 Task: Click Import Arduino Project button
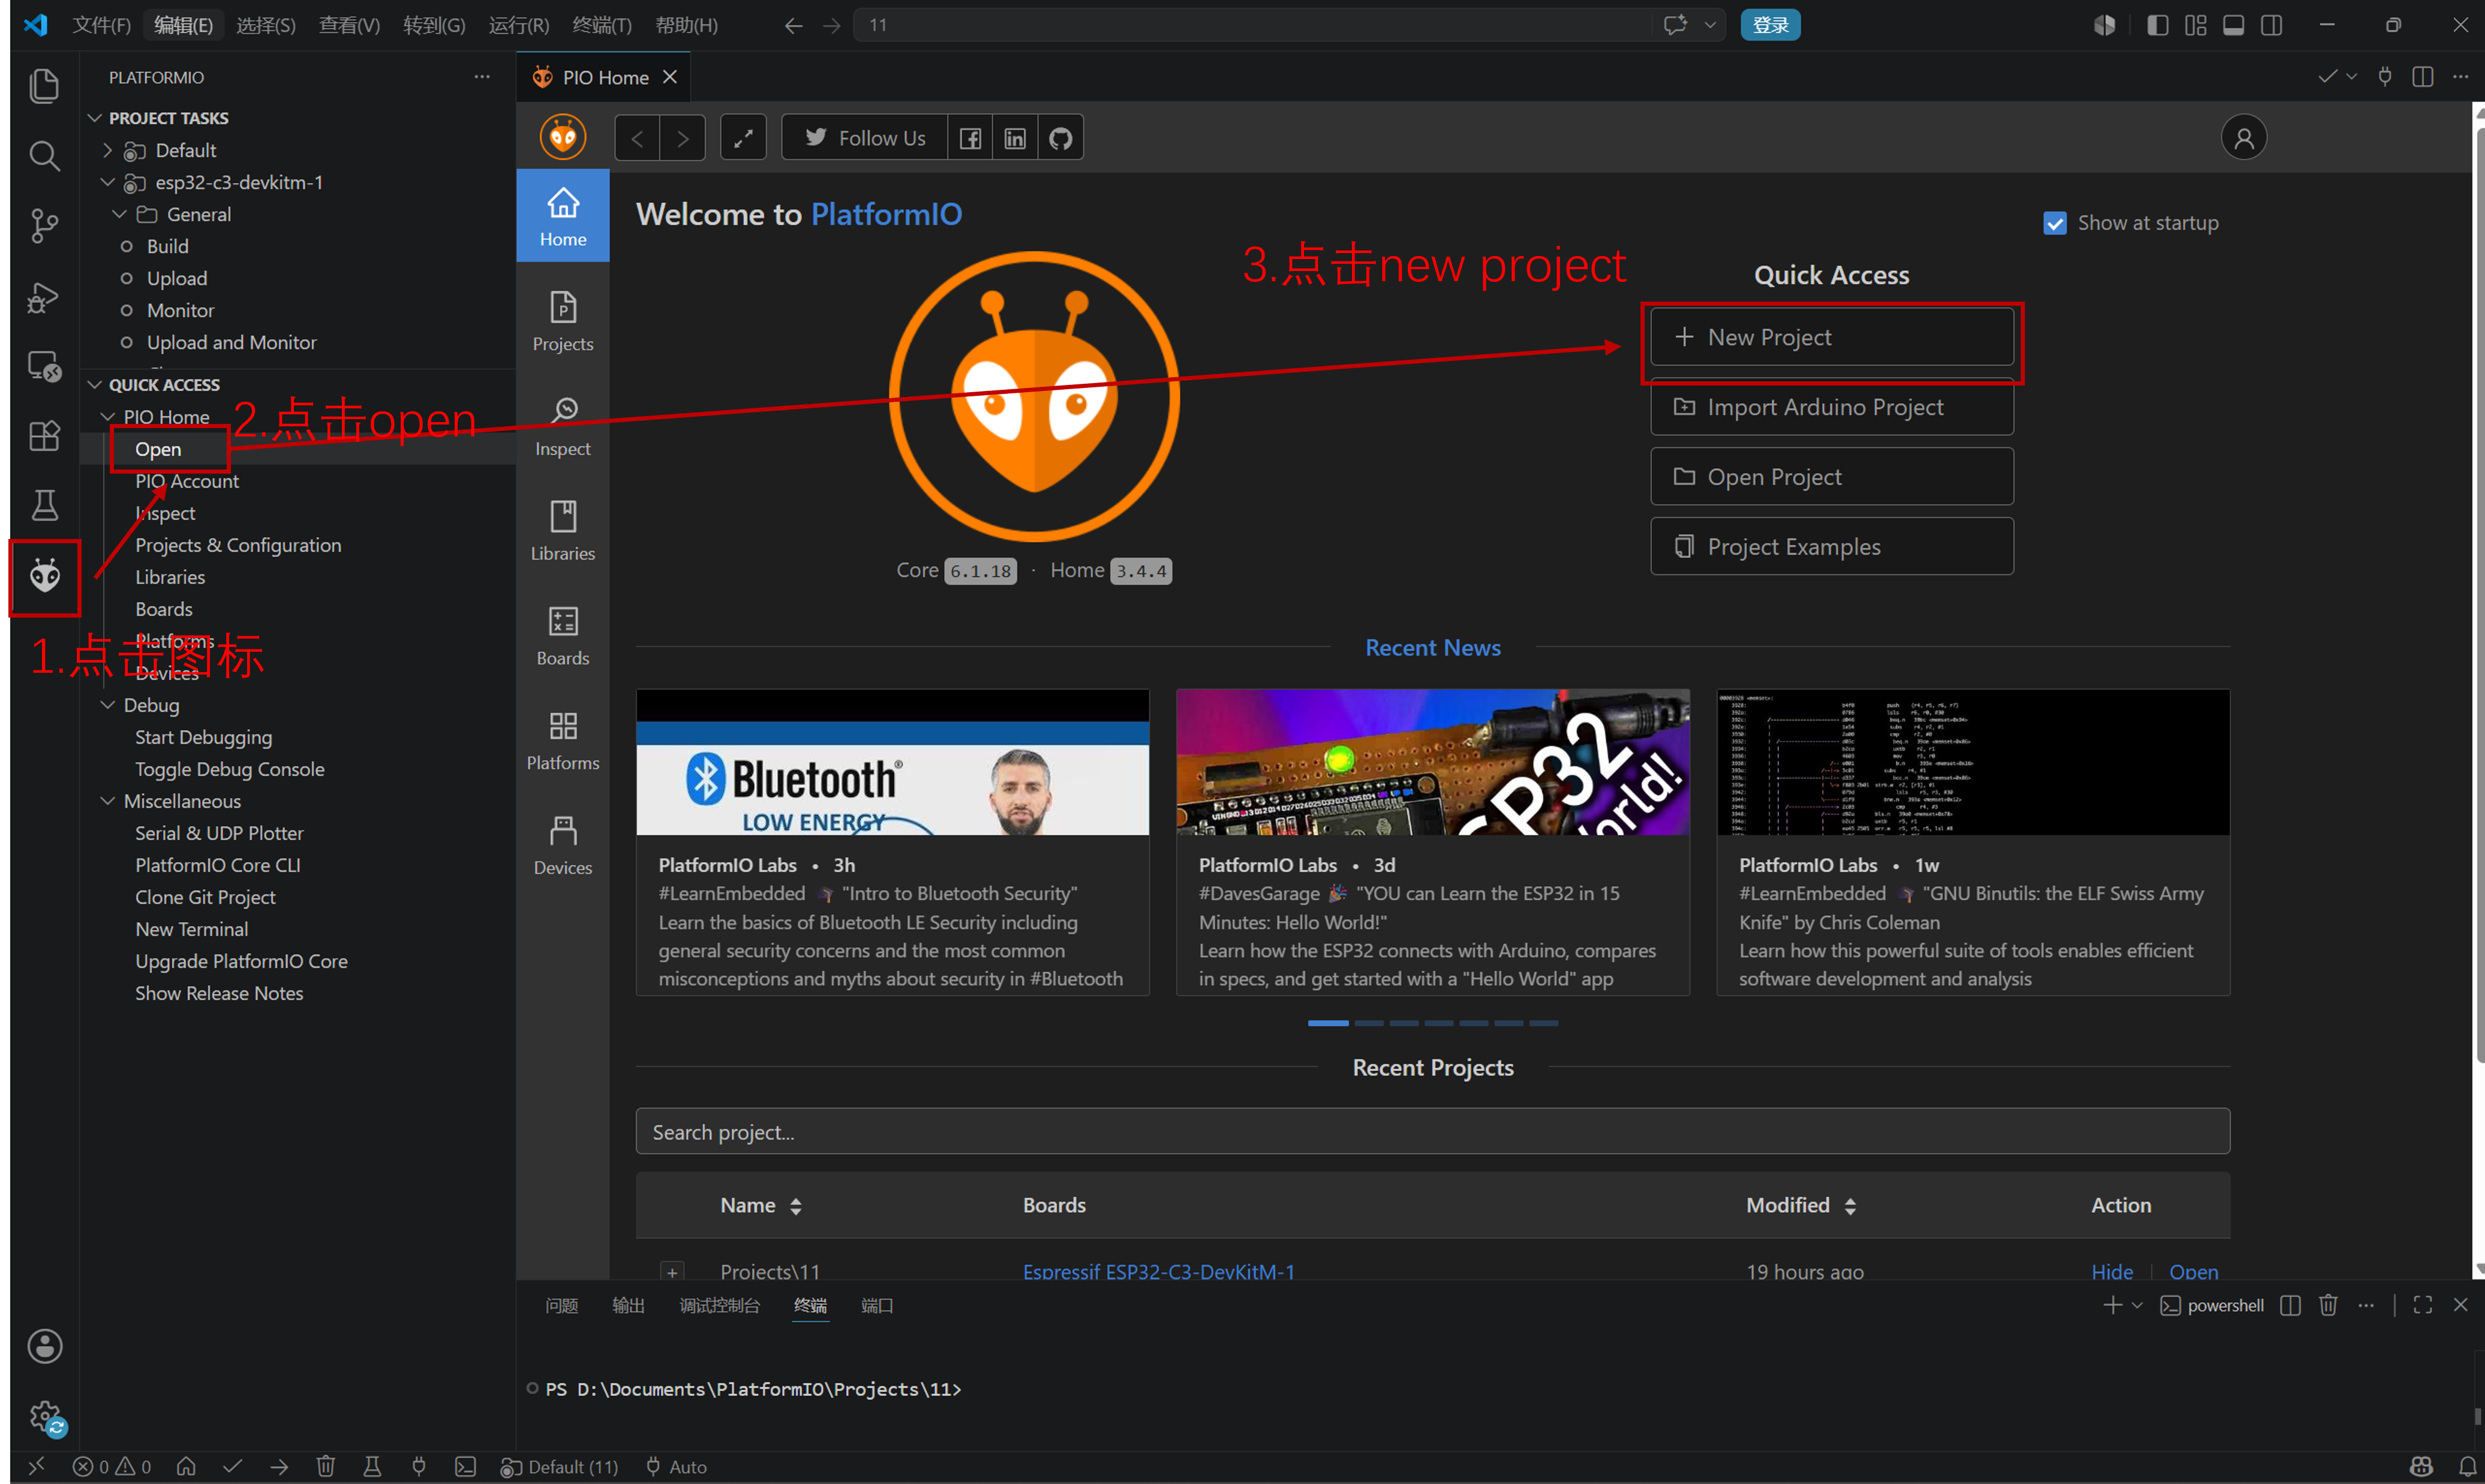click(1831, 407)
